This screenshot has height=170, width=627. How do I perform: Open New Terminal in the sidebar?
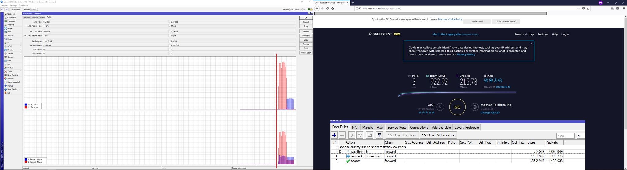pos(13,75)
